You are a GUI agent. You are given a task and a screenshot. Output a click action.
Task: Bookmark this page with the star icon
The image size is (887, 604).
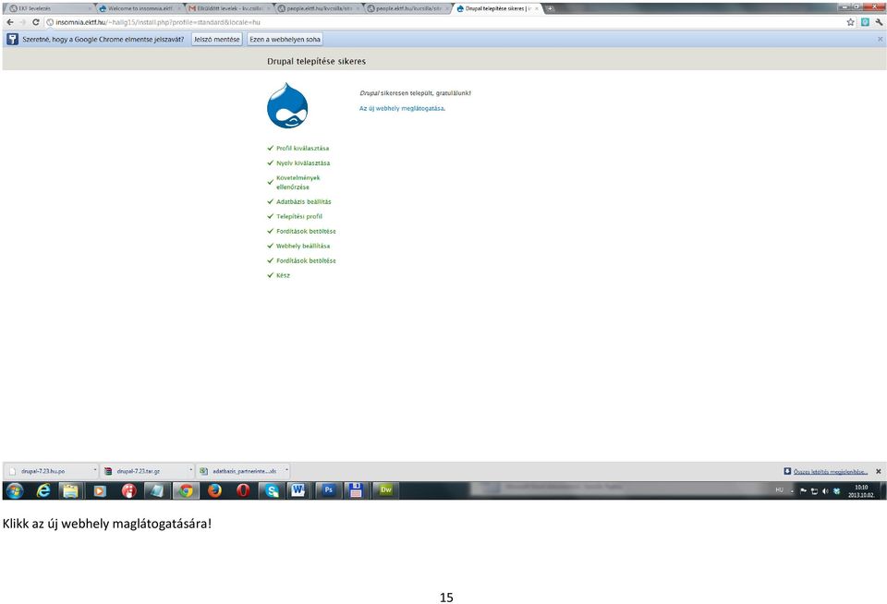[850, 22]
